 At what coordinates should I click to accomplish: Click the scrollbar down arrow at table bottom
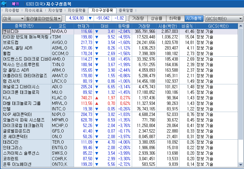[x=241, y=165]
